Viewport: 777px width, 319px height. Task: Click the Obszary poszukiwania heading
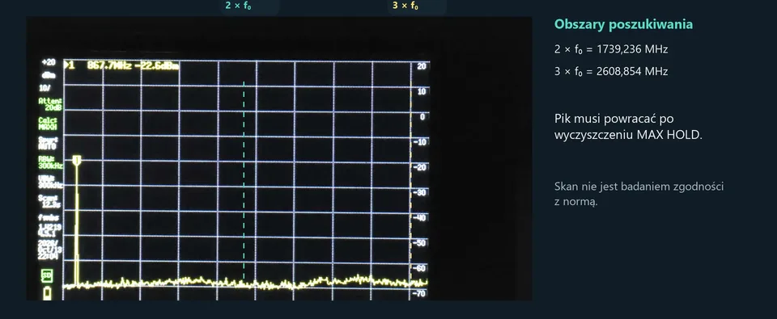tap(623, 24)
